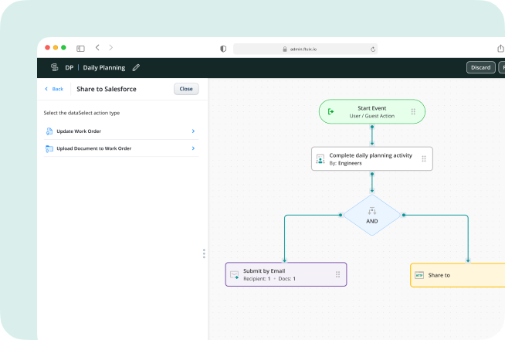Click the panel resize handle dots
This screenshot has width=505, height=340.
coord(204,253)
